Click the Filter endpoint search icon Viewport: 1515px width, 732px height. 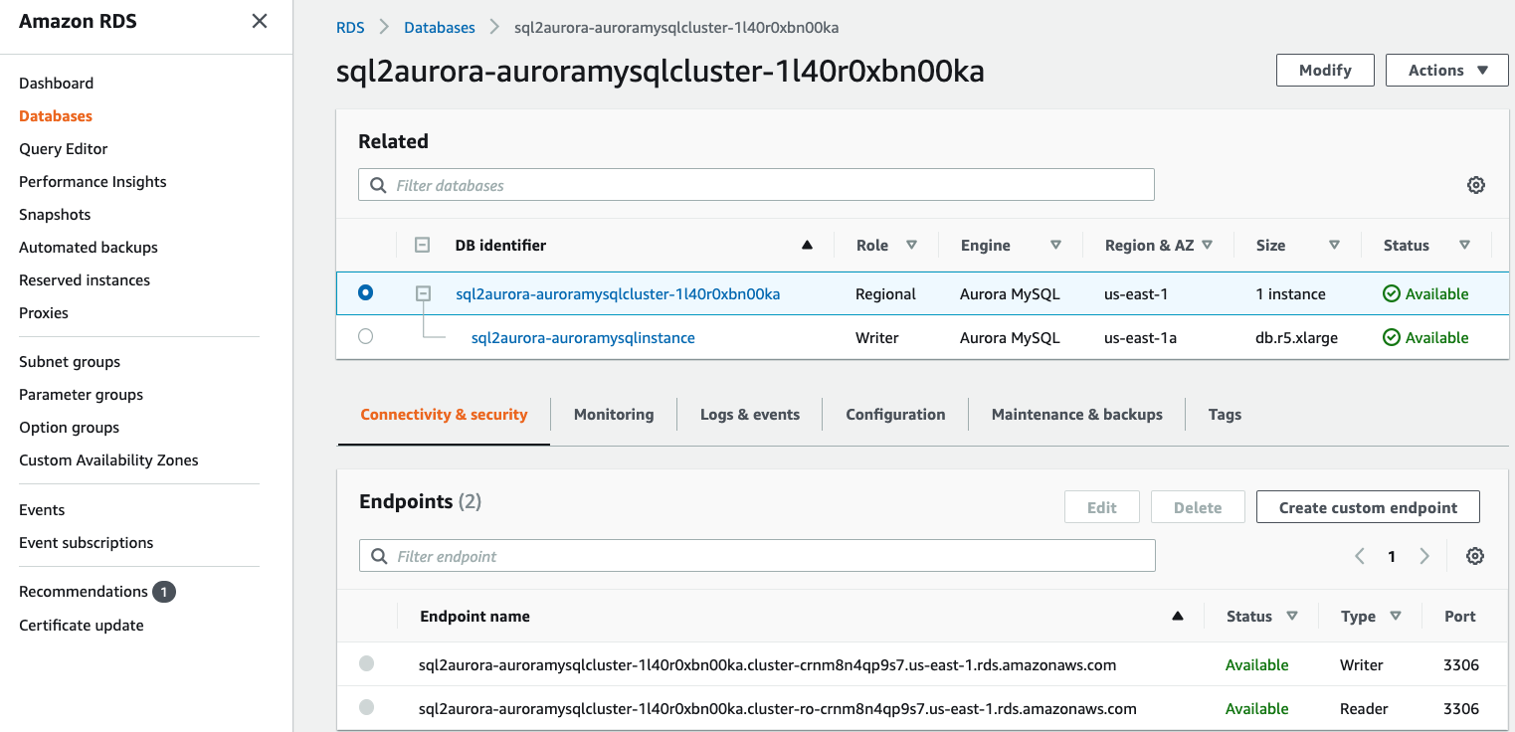[x=379, y=556]
